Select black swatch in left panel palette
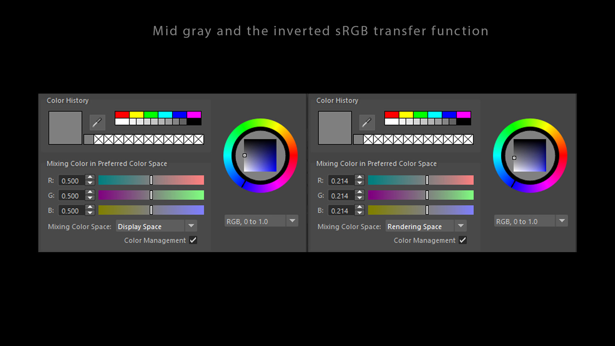This screenshot has width=615, height=346. coord(194,122)
